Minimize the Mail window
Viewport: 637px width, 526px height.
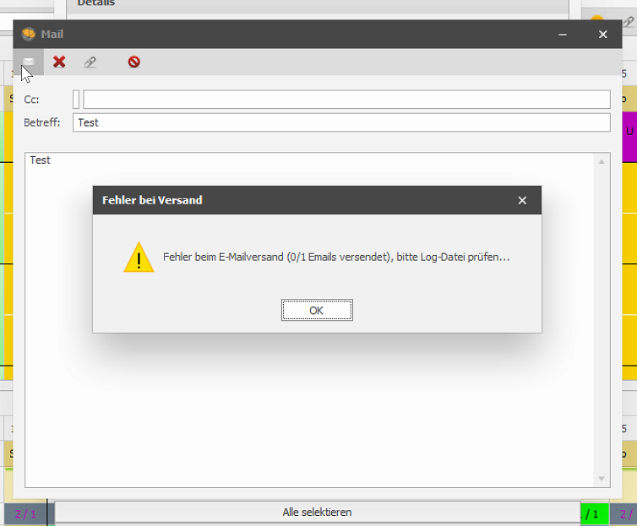(x=563, y=35)
